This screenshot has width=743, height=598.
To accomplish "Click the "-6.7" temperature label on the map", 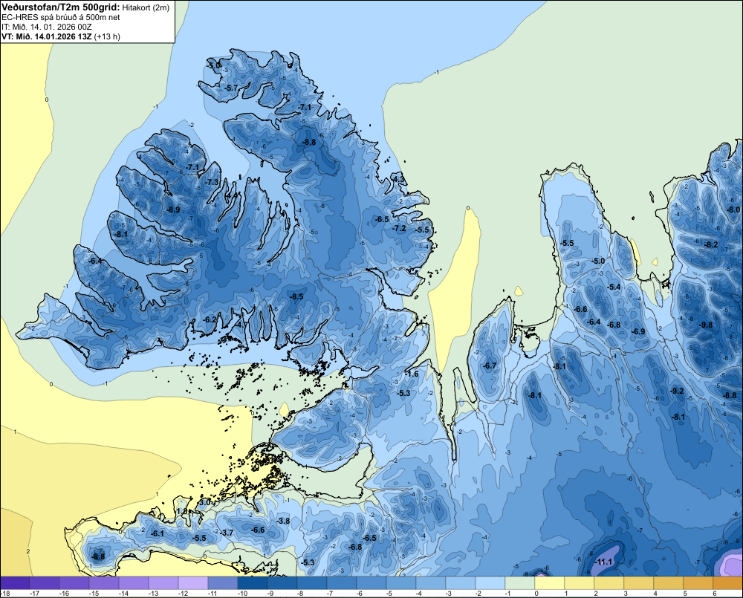I will point(490,365).
